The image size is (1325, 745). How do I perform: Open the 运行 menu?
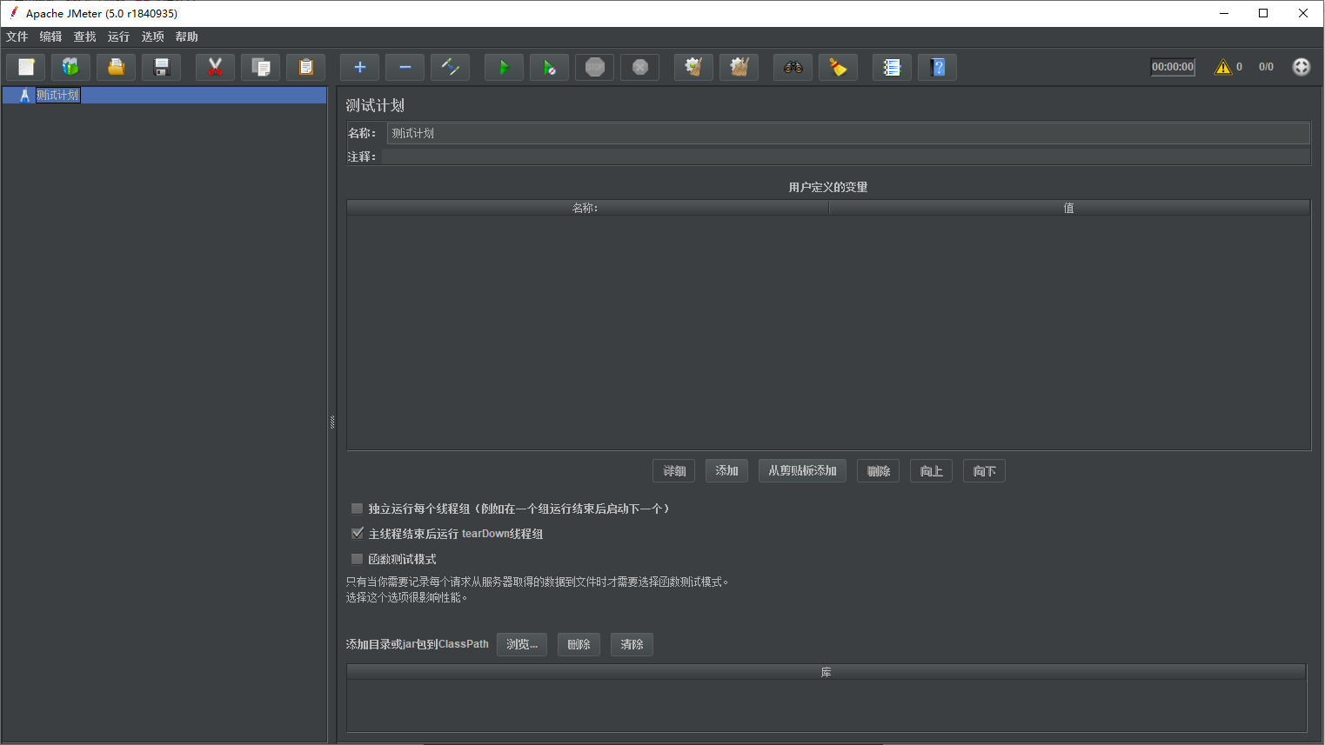118,37
